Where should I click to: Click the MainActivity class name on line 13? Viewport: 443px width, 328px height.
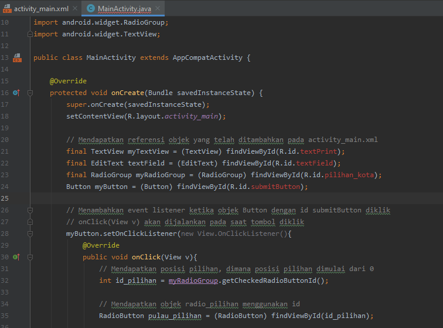[x=111, y=58]
